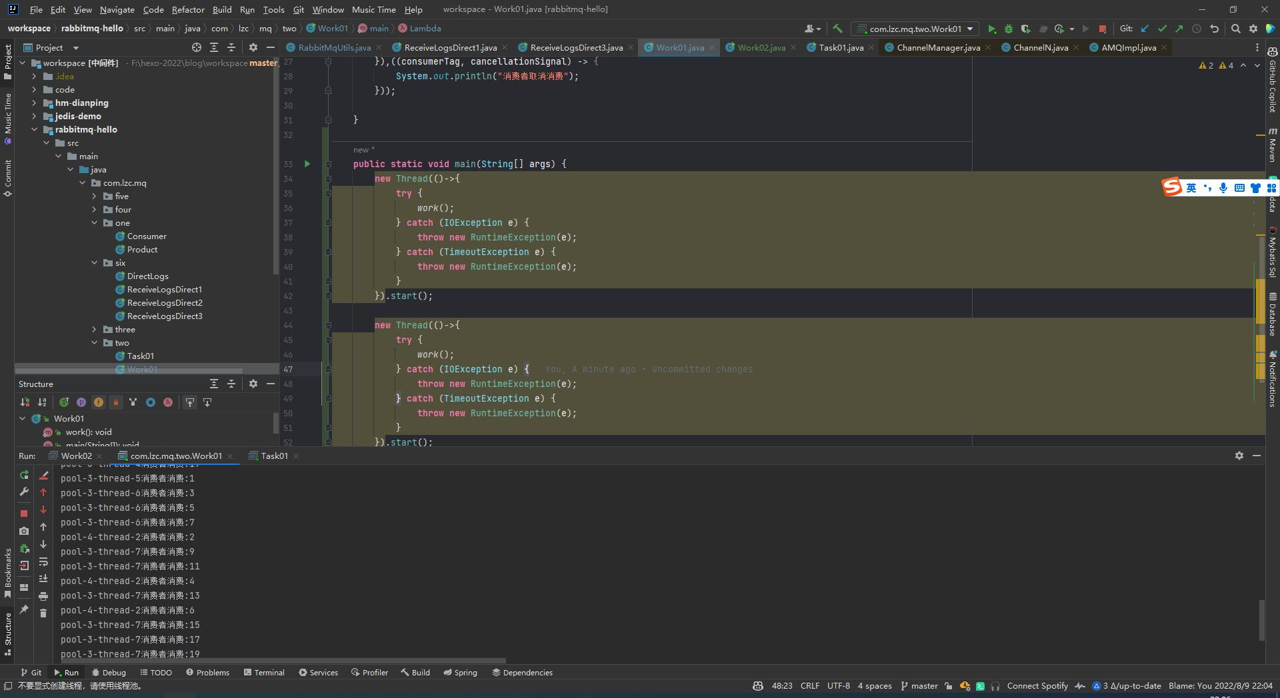
Task: Toggle Show Non-Public filter lock icon
Action: pyautogui.click(x=116, y=402)
